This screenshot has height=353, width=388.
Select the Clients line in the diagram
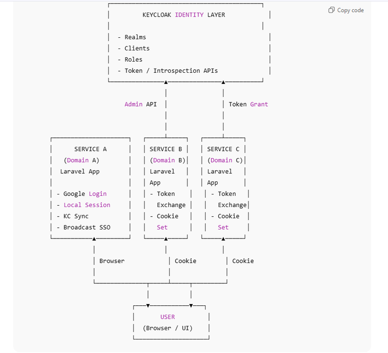coord(137,48)
